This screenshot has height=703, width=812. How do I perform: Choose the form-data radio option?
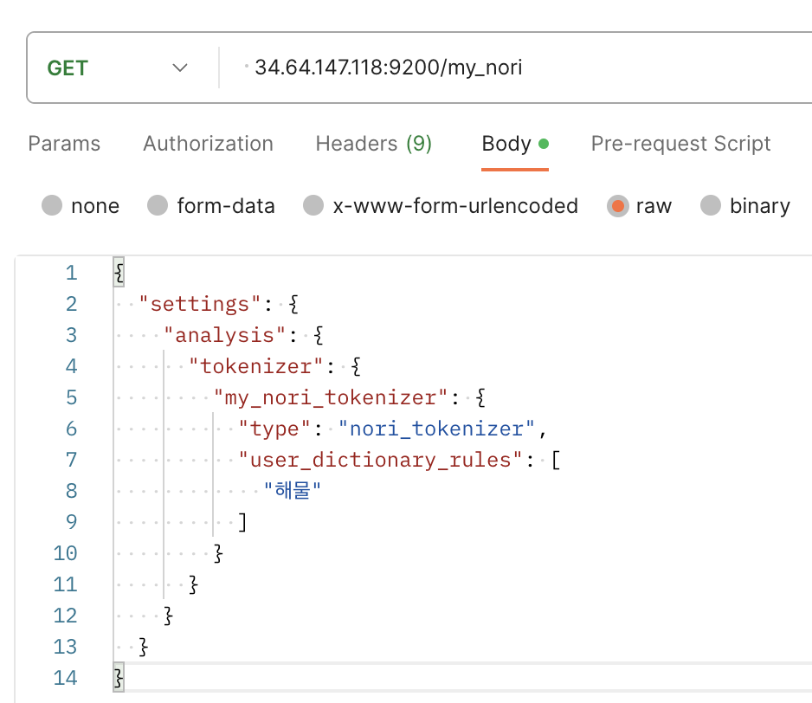coord(158,206)
